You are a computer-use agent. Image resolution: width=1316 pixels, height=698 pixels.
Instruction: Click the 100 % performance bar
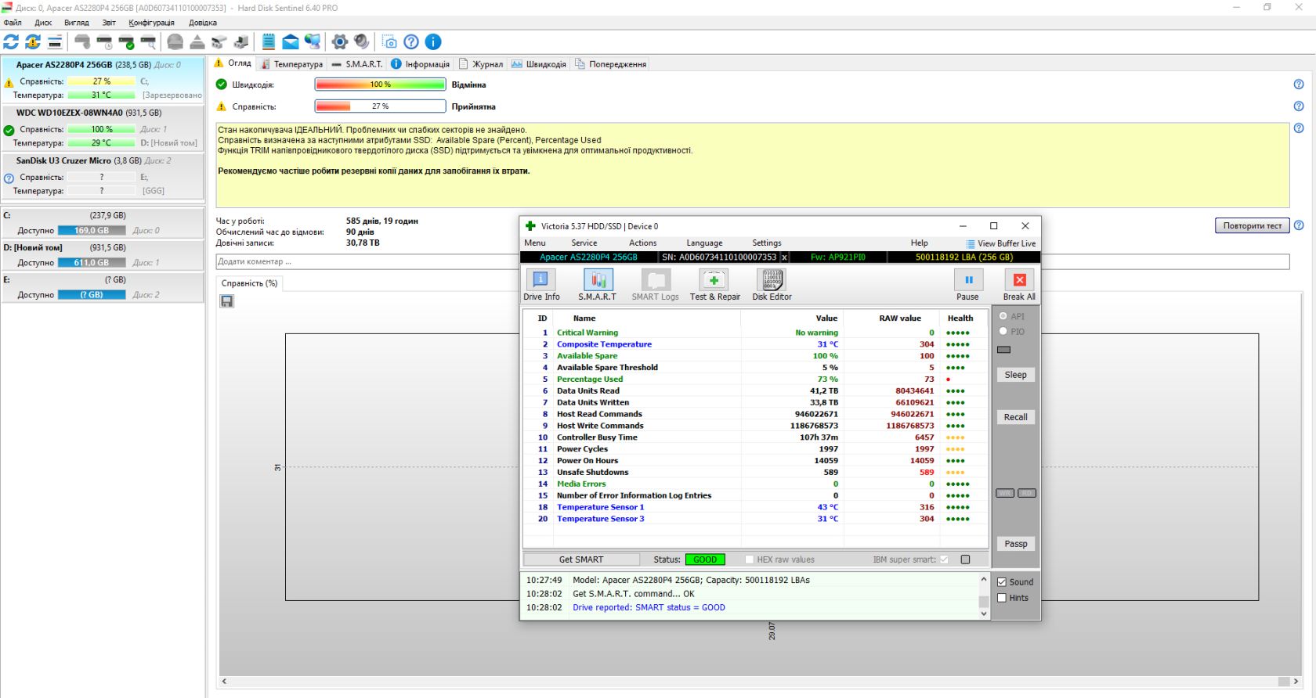pos(380,85)
